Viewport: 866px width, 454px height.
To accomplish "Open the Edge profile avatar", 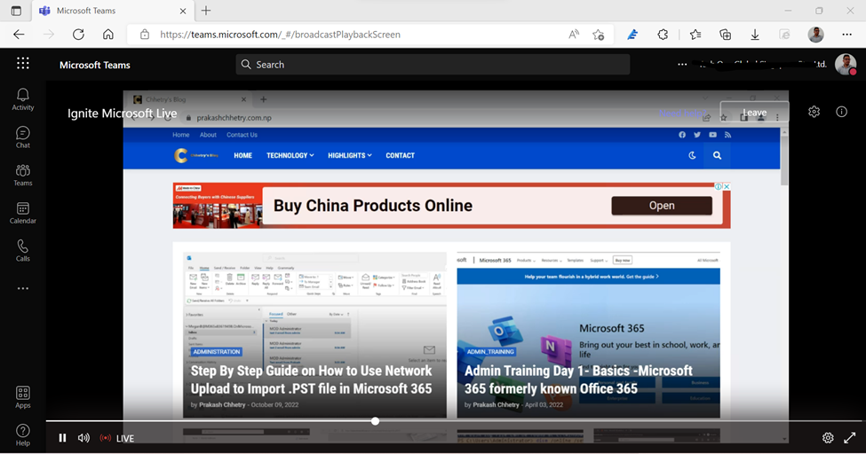I will point(815,35).
